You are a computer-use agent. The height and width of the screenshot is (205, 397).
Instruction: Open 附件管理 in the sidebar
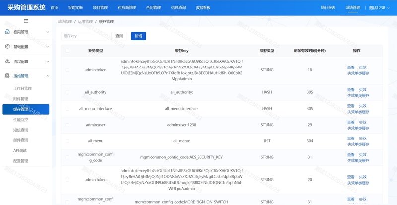(x=20, y=99)
